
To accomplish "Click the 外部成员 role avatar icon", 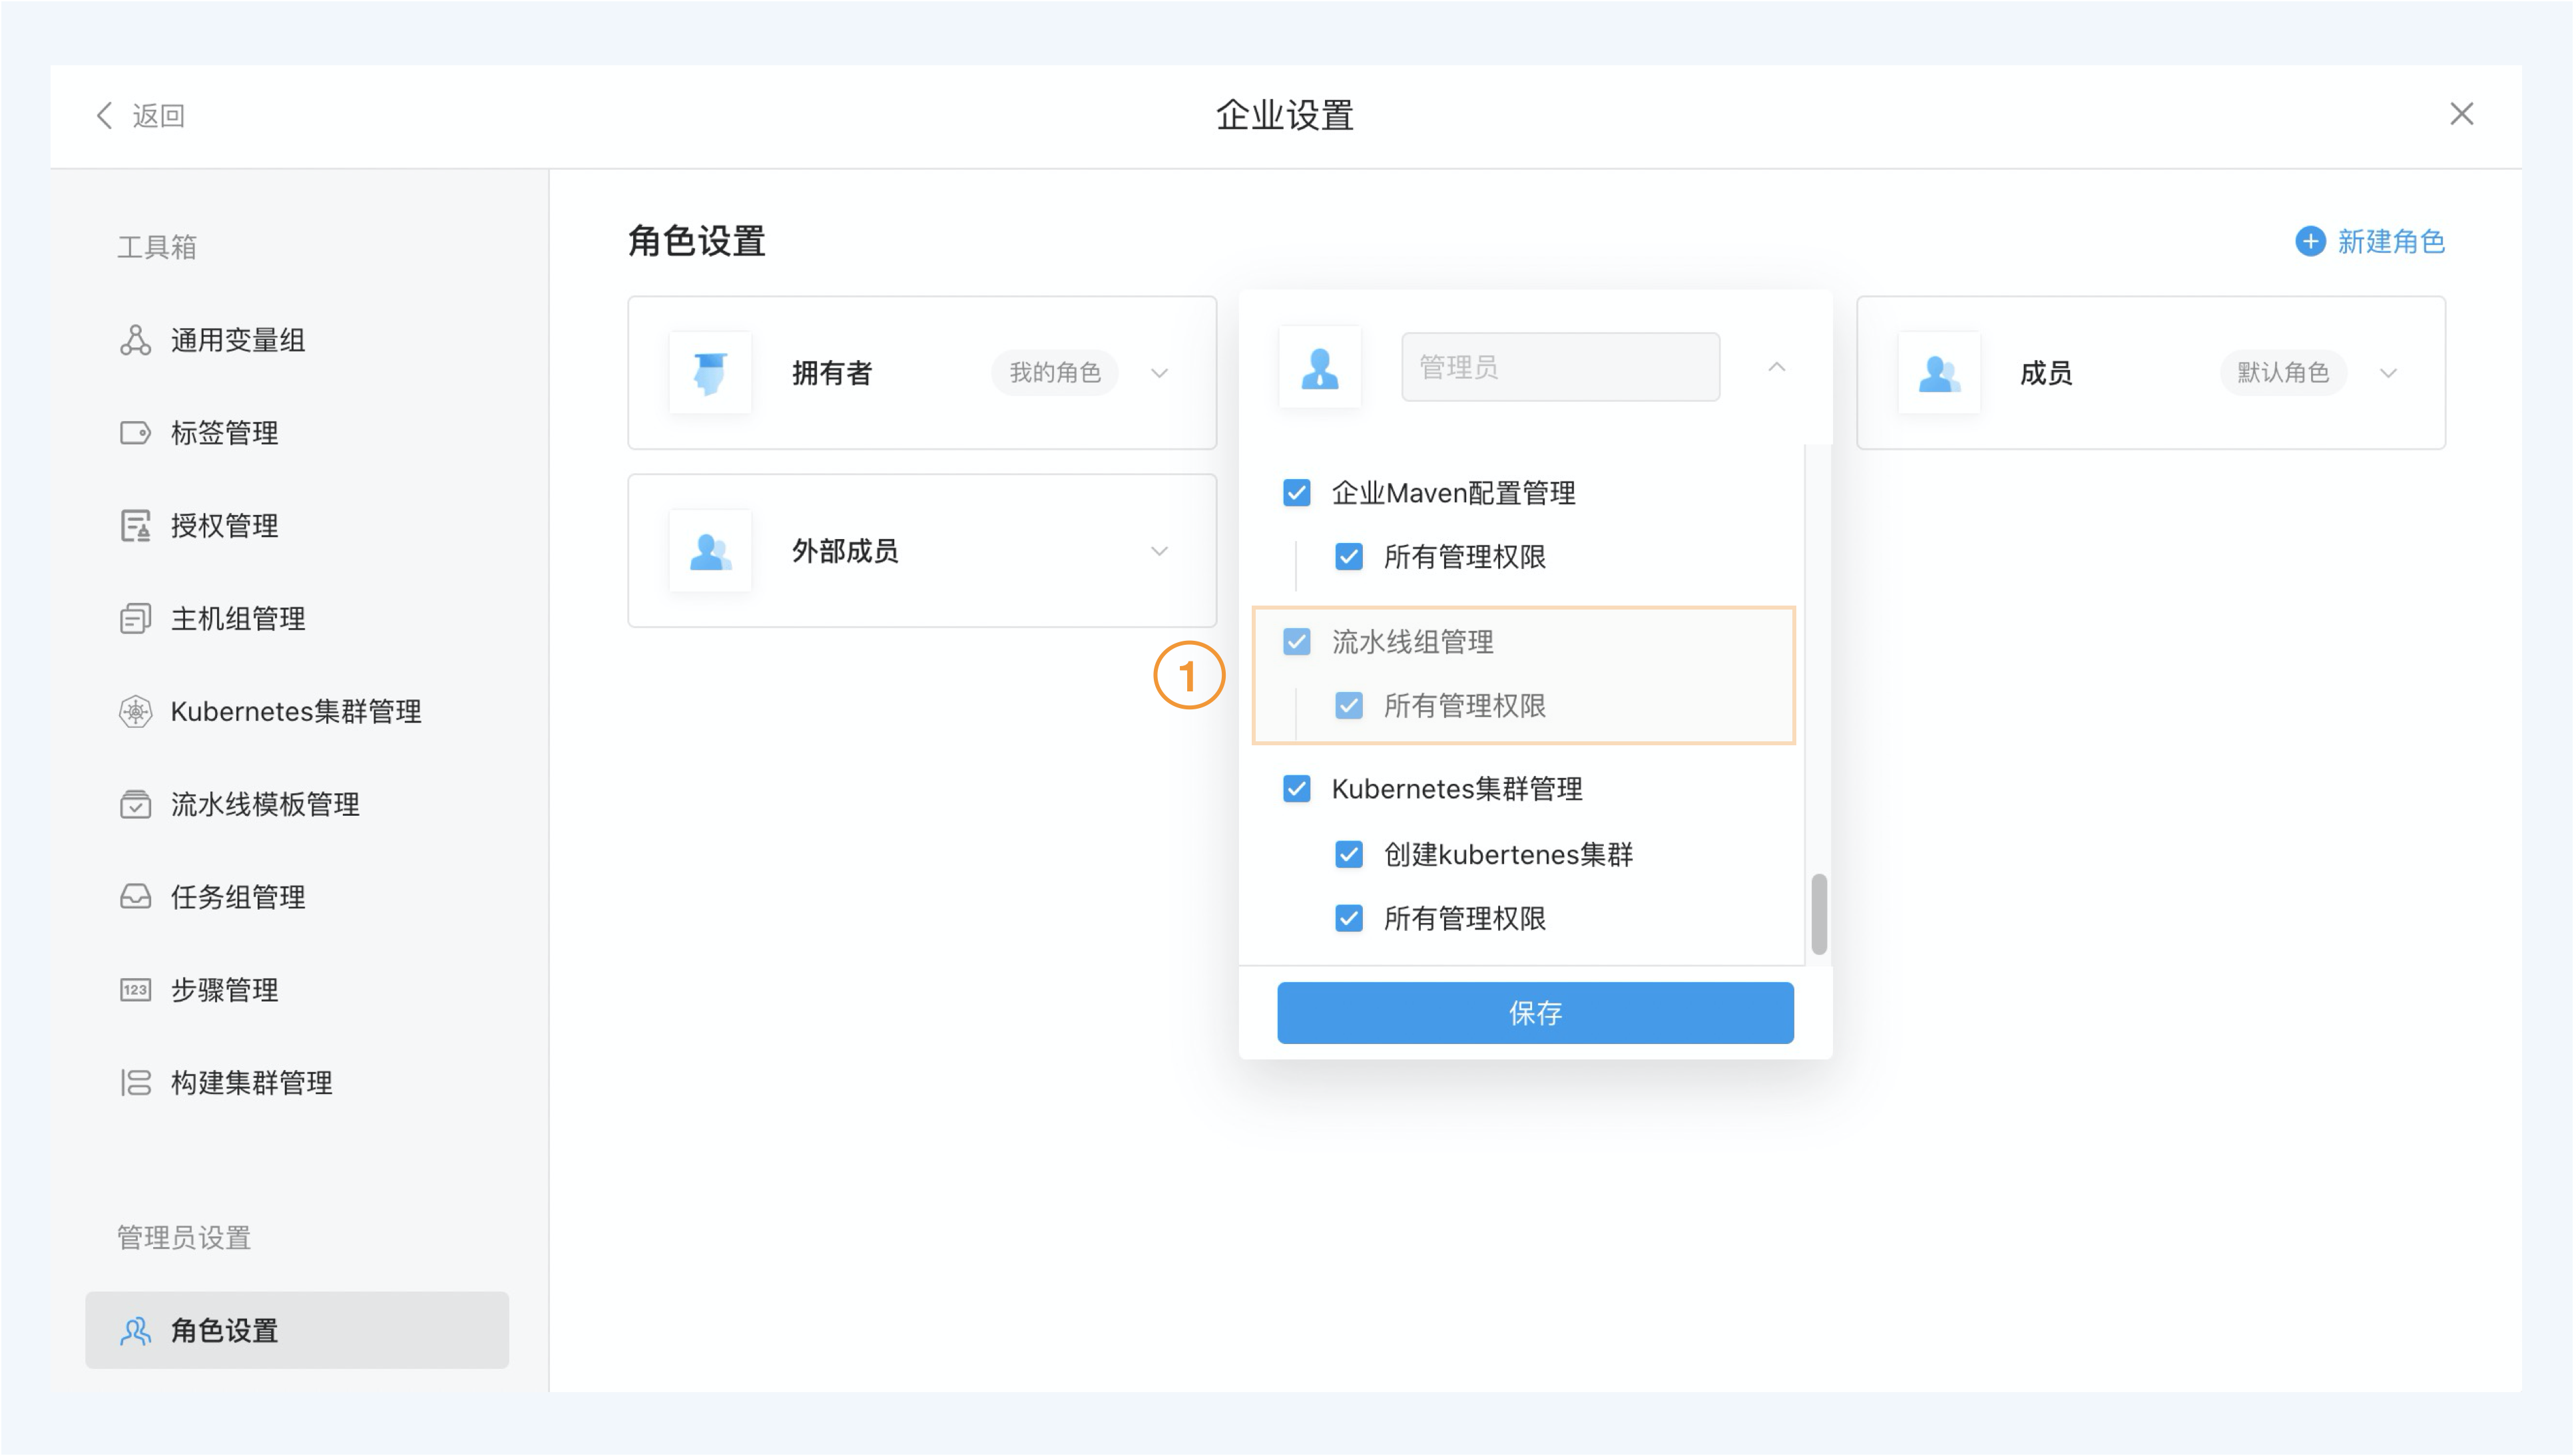I will coord(710,551).
